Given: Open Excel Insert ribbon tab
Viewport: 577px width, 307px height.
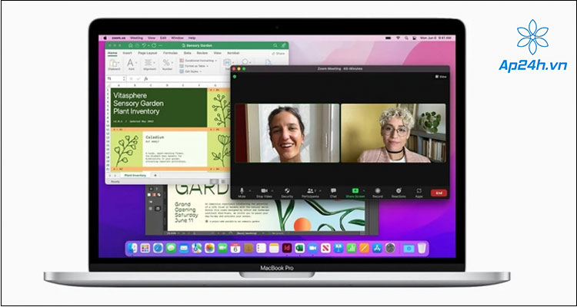Looking at the screenshot, I should click(127, 53).
